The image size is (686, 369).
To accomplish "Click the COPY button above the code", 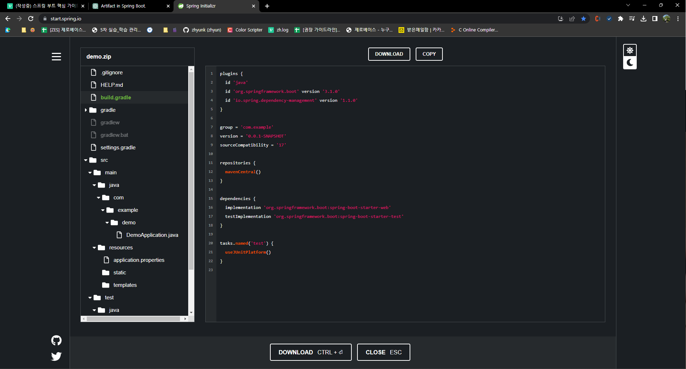I will click(x=429, y=54).
